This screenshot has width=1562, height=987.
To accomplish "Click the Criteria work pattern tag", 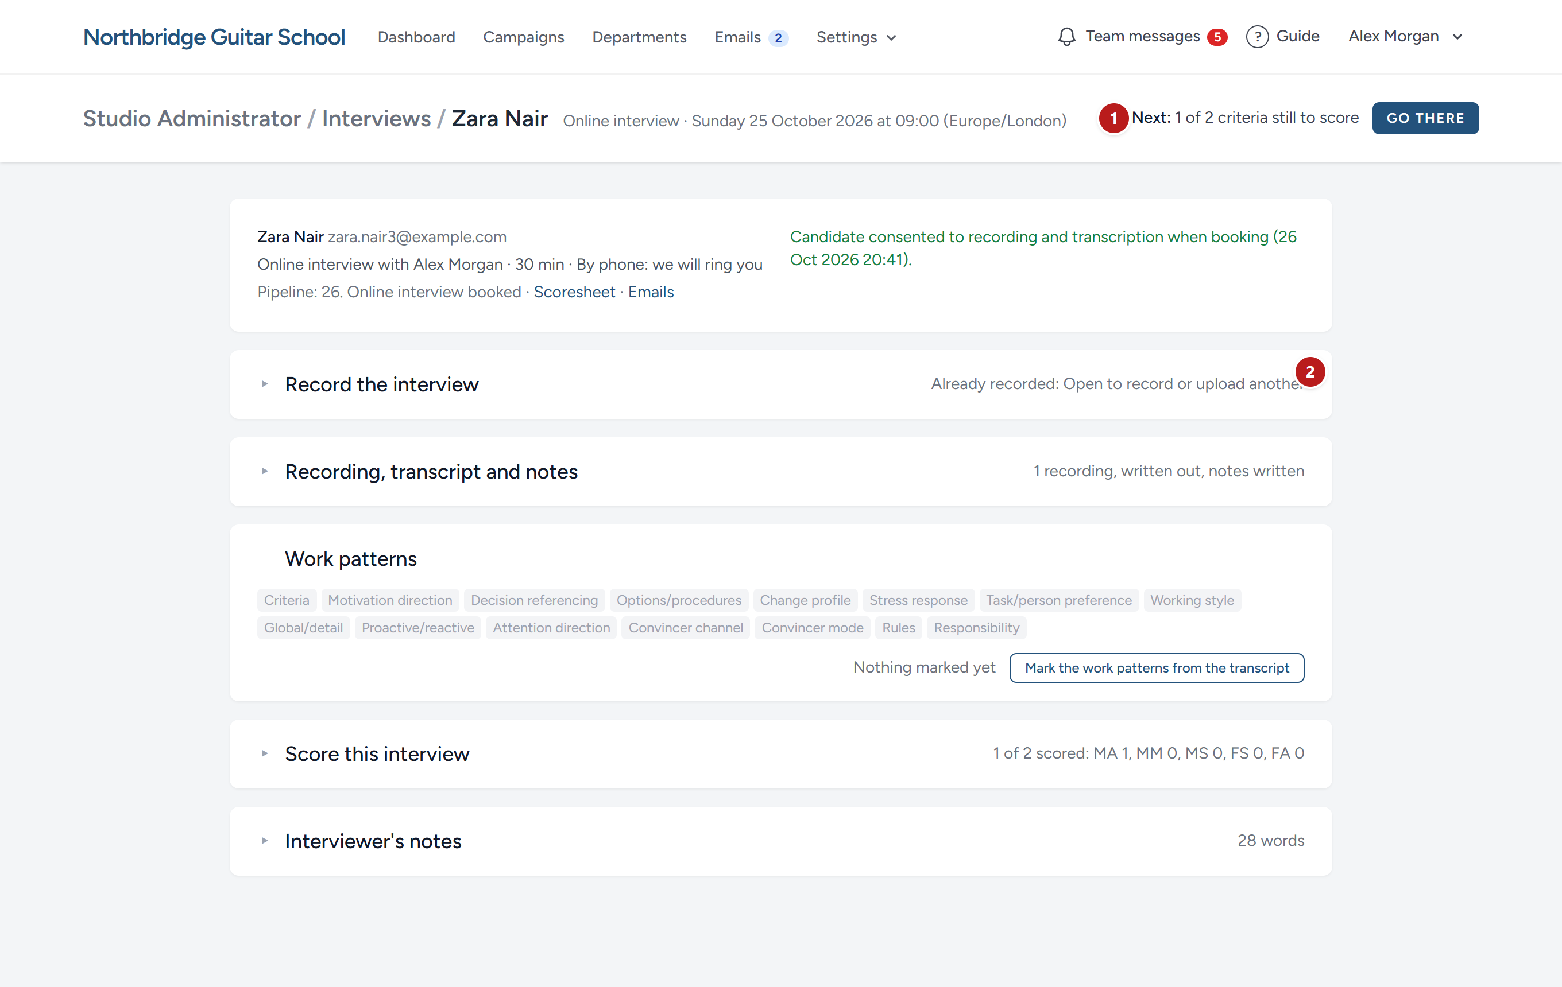I will (287, 600).
